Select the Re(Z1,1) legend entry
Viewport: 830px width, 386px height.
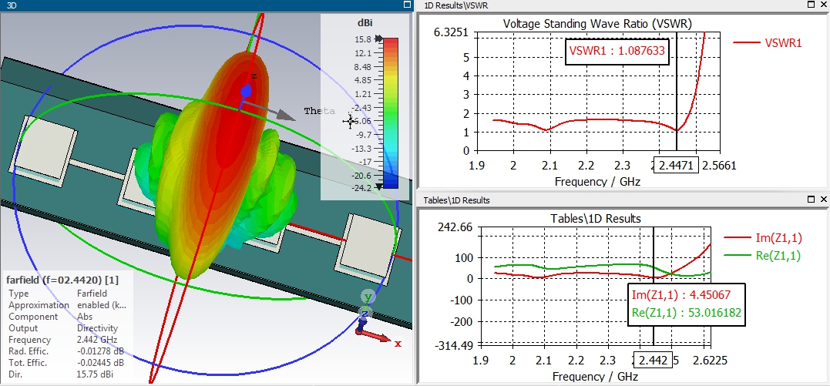(x=763, y=256)
